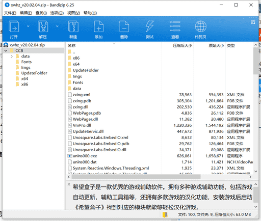Select x64 folder in file list

click(76, 64)
